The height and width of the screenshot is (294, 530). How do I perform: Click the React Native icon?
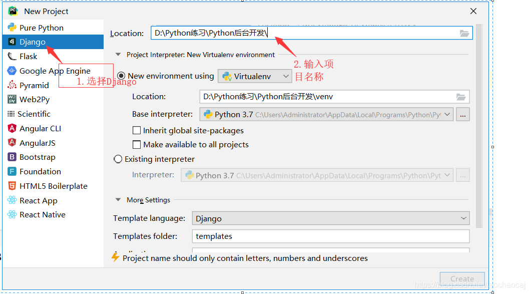pos(12,214)
